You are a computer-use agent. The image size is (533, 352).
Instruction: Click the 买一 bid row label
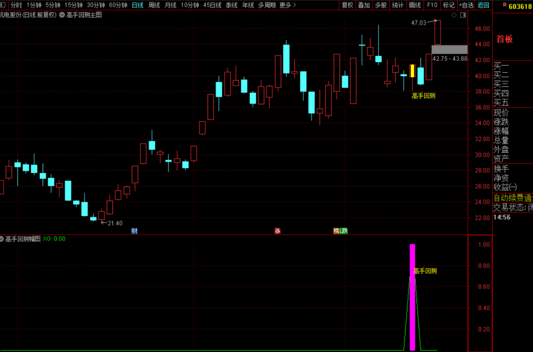coord(501,66)
